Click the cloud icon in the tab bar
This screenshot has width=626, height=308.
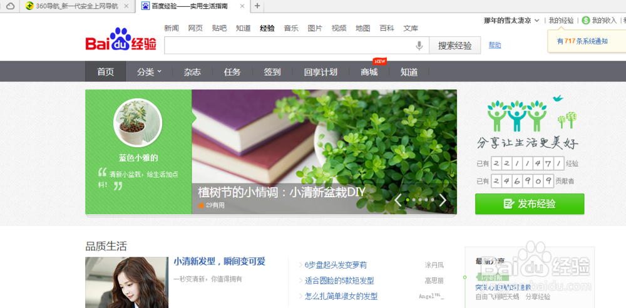[x=11, y=6]
